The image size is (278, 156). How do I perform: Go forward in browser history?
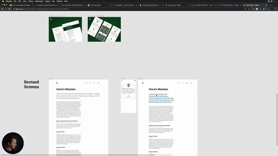tap(6, 9)
